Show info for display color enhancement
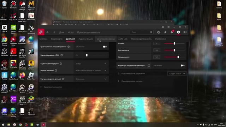Screen dimensions: 226x127 (x=63, y=79)
